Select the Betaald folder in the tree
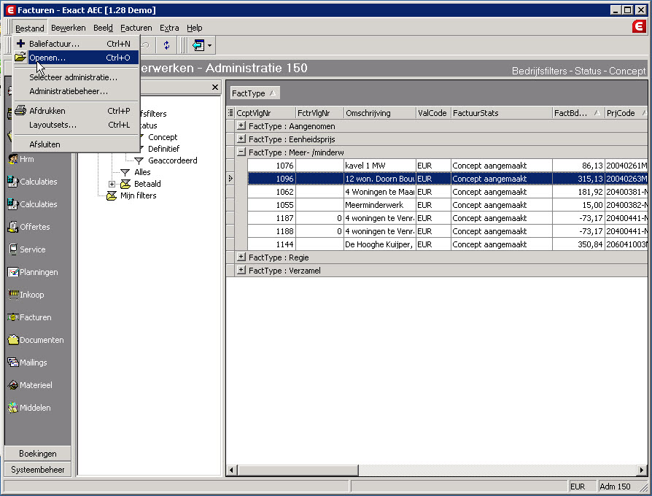Image resolution: width=652 pixels, height=496 pixels. (147, 184)
